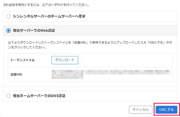The image size is (180, 117).
Task: Click empty area right of ダウンロード button
Action: [x=125, y=60]
